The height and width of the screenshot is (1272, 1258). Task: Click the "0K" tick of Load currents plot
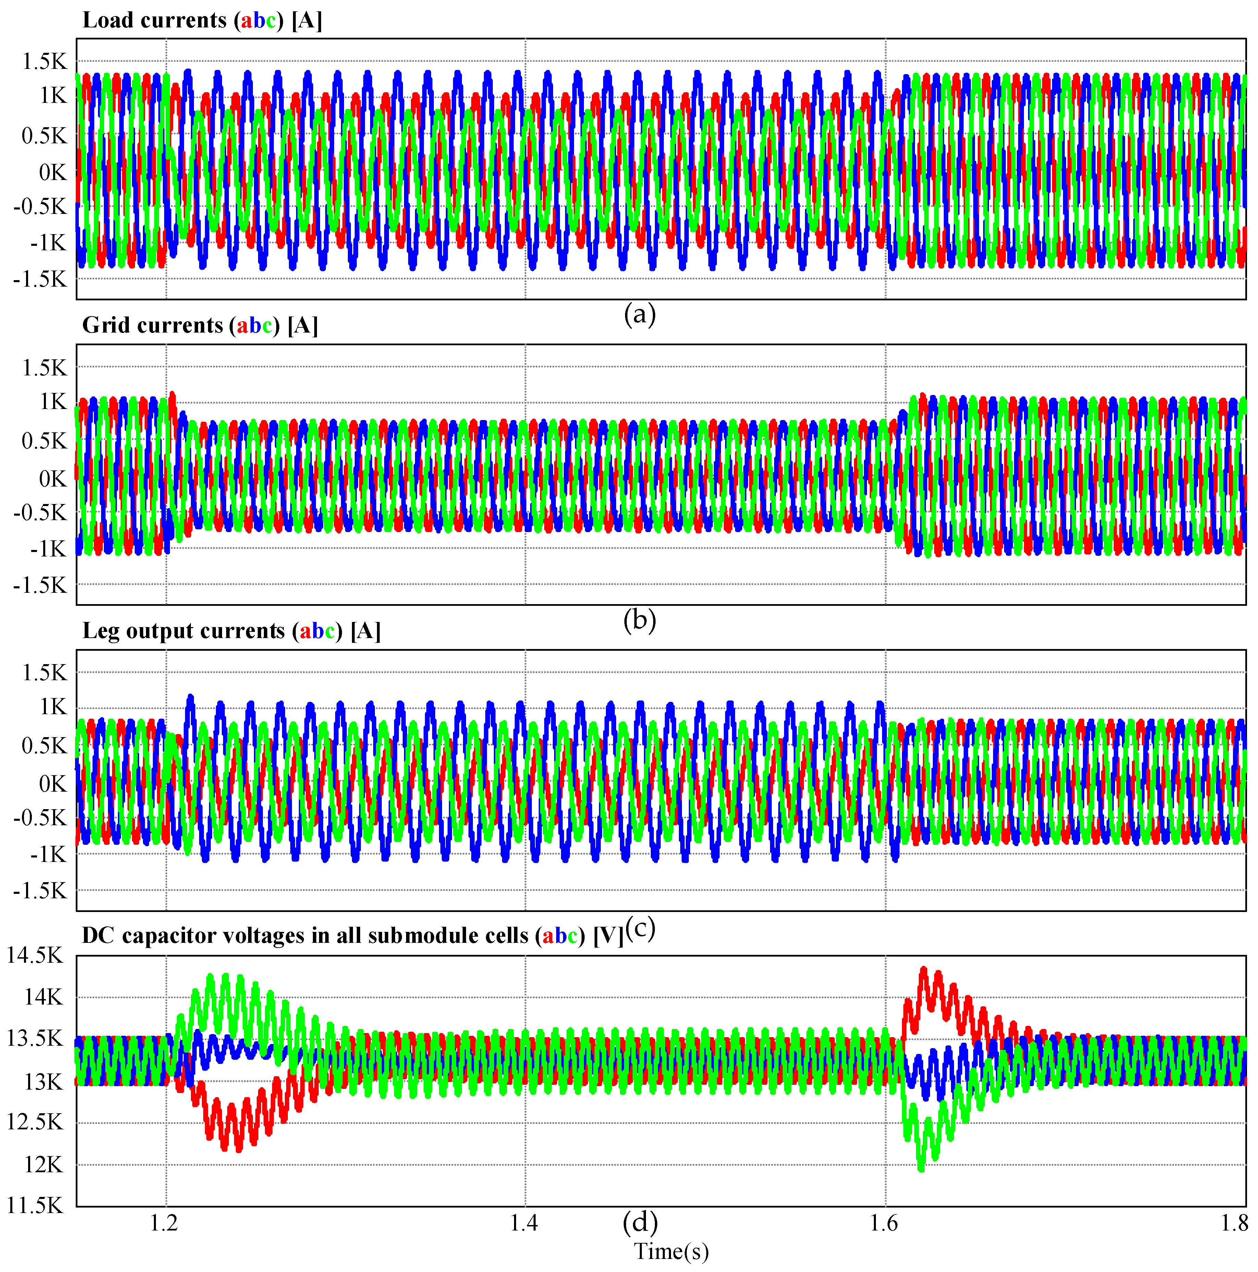(53, 172)
